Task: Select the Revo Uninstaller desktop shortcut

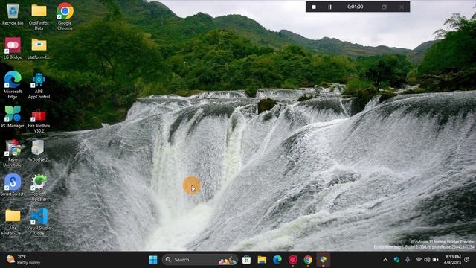Action: [13, 153]
